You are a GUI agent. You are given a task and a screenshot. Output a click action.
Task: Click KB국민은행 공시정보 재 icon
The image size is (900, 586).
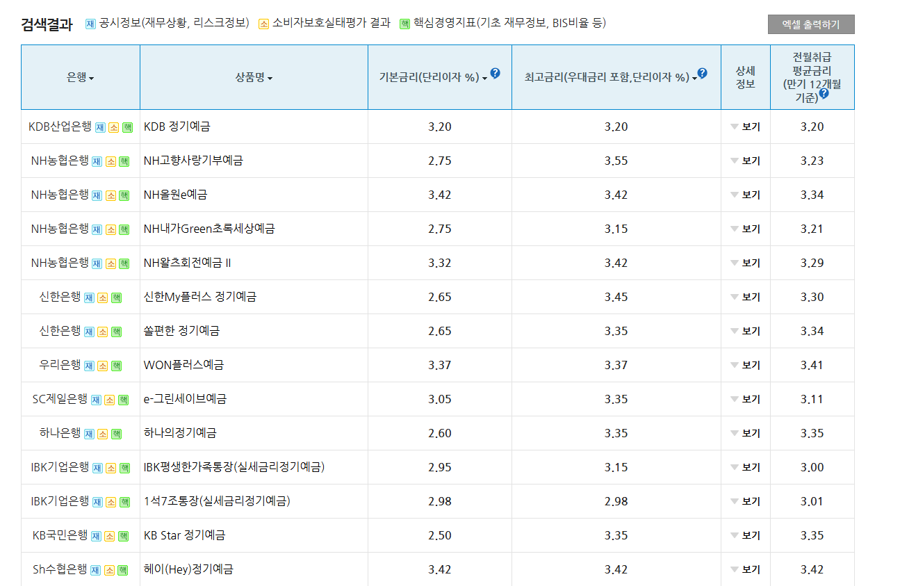(x=97, y=536)
